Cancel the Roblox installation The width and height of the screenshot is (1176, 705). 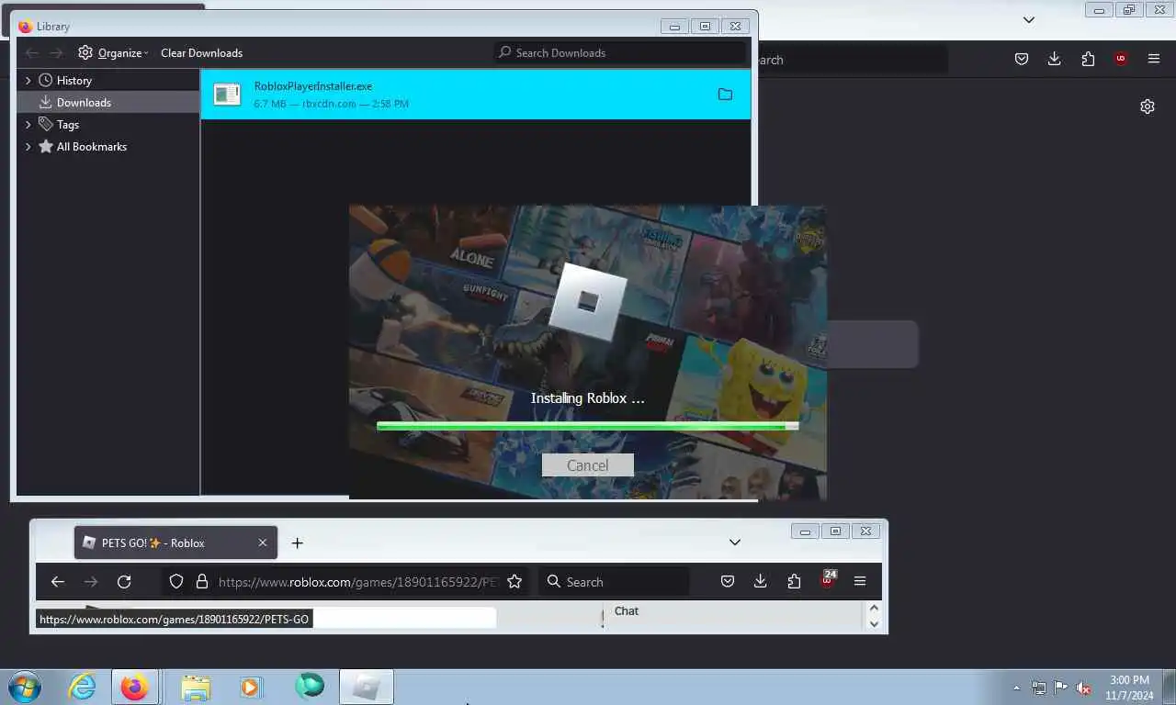[587, 465]
